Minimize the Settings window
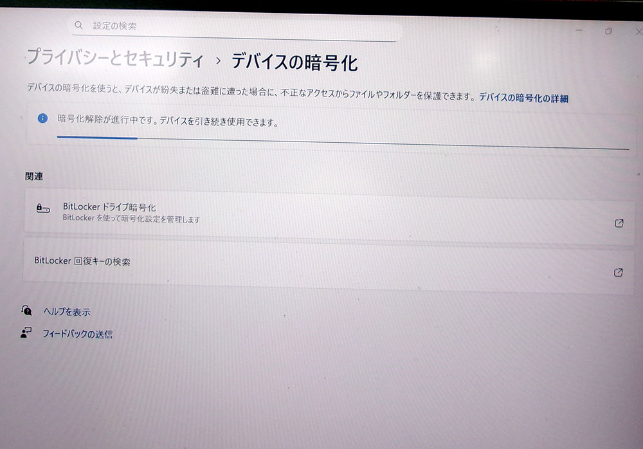Screen dimensions: 643x449 579,30
